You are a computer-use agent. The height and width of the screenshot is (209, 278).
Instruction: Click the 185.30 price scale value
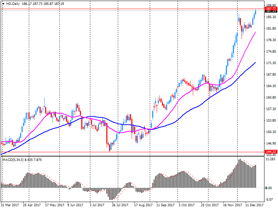271,17
